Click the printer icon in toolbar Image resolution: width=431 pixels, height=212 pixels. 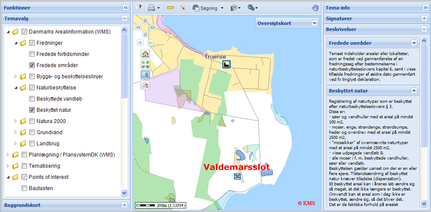pos(151,8)
